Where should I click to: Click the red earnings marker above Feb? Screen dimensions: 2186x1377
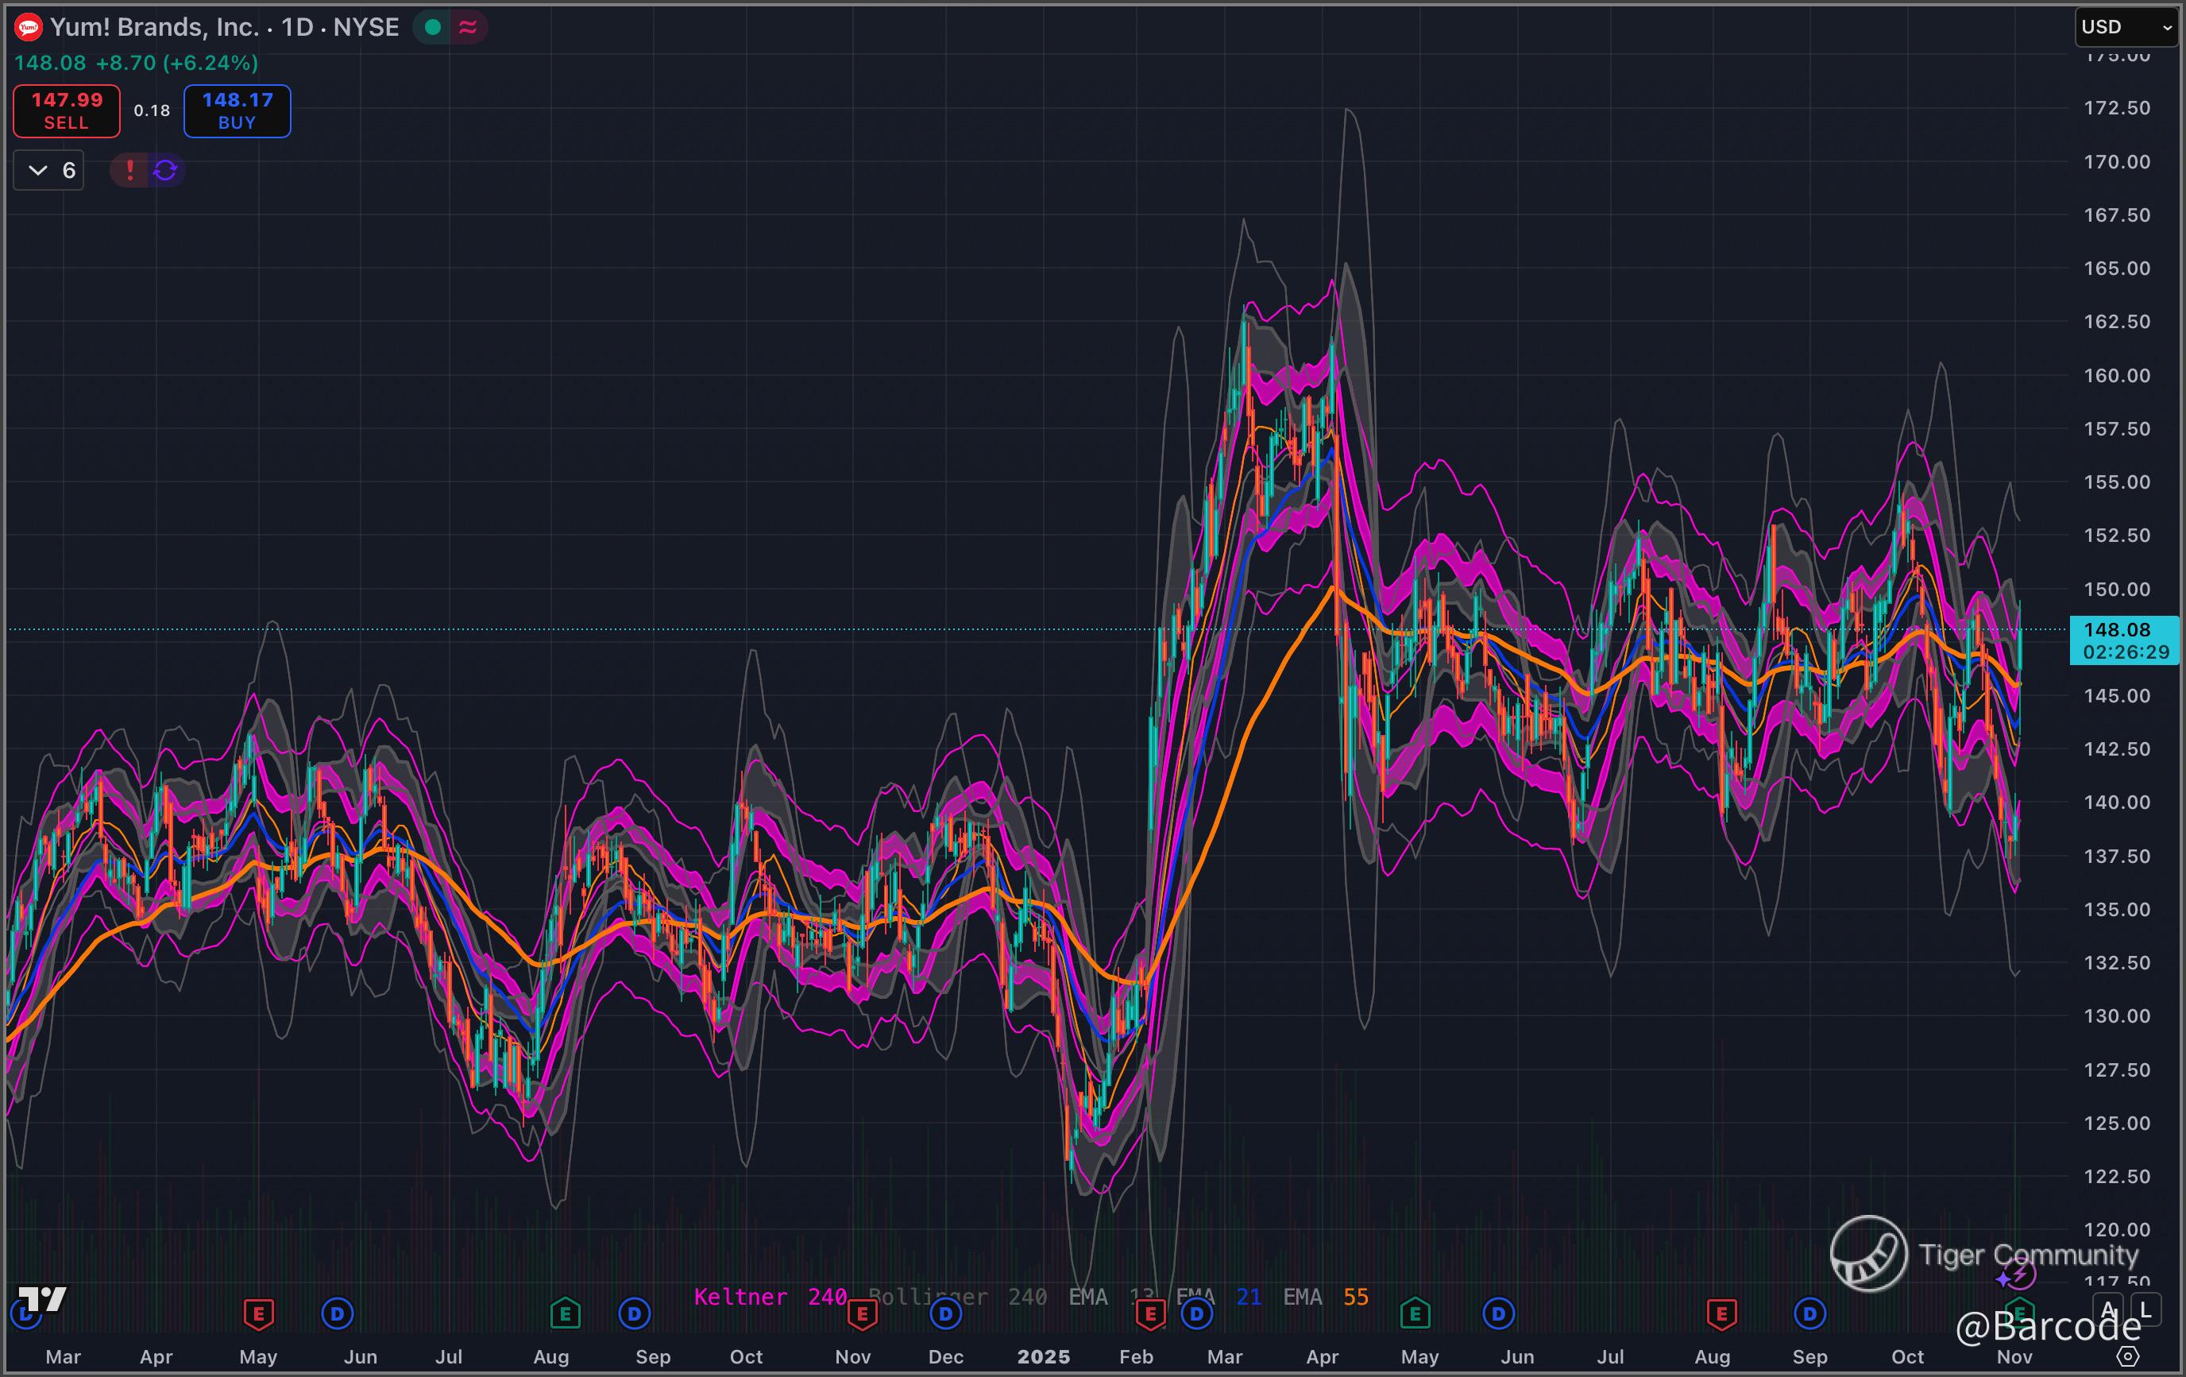(x=1150, y=1313)
